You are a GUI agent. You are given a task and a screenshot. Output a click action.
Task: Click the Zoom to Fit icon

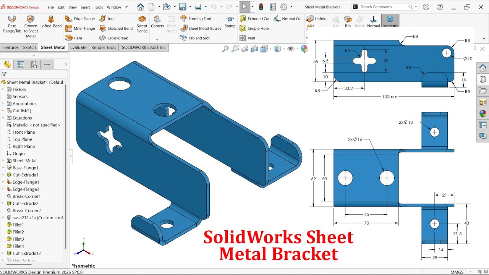click(225, 49)
